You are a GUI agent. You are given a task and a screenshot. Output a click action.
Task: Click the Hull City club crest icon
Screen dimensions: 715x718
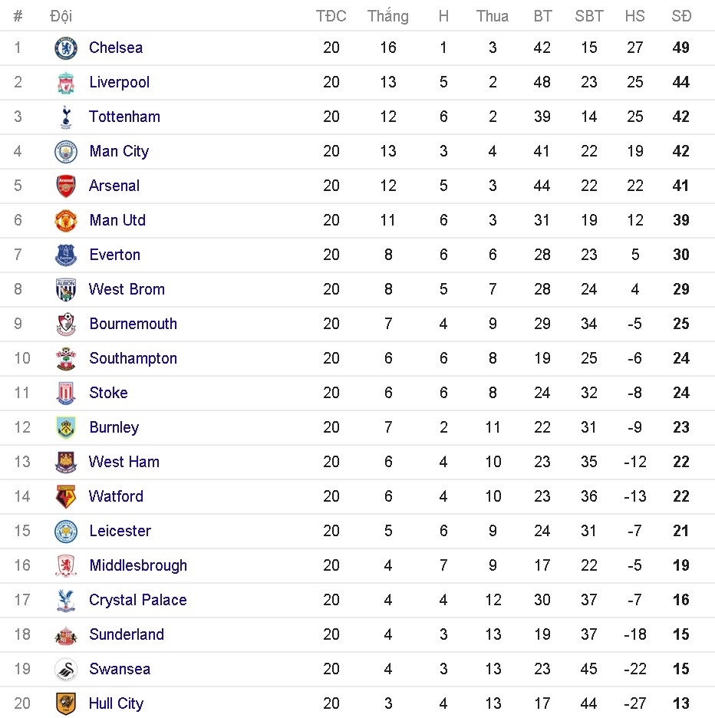click(66, 703)
